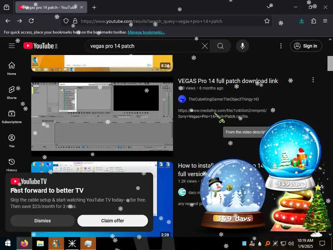Close the vegas pro 14 patch tab
Viewport: 333px width, 250px height.
82,7
